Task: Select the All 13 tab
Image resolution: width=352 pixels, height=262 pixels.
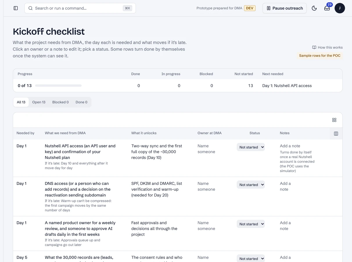Action: 21,102
